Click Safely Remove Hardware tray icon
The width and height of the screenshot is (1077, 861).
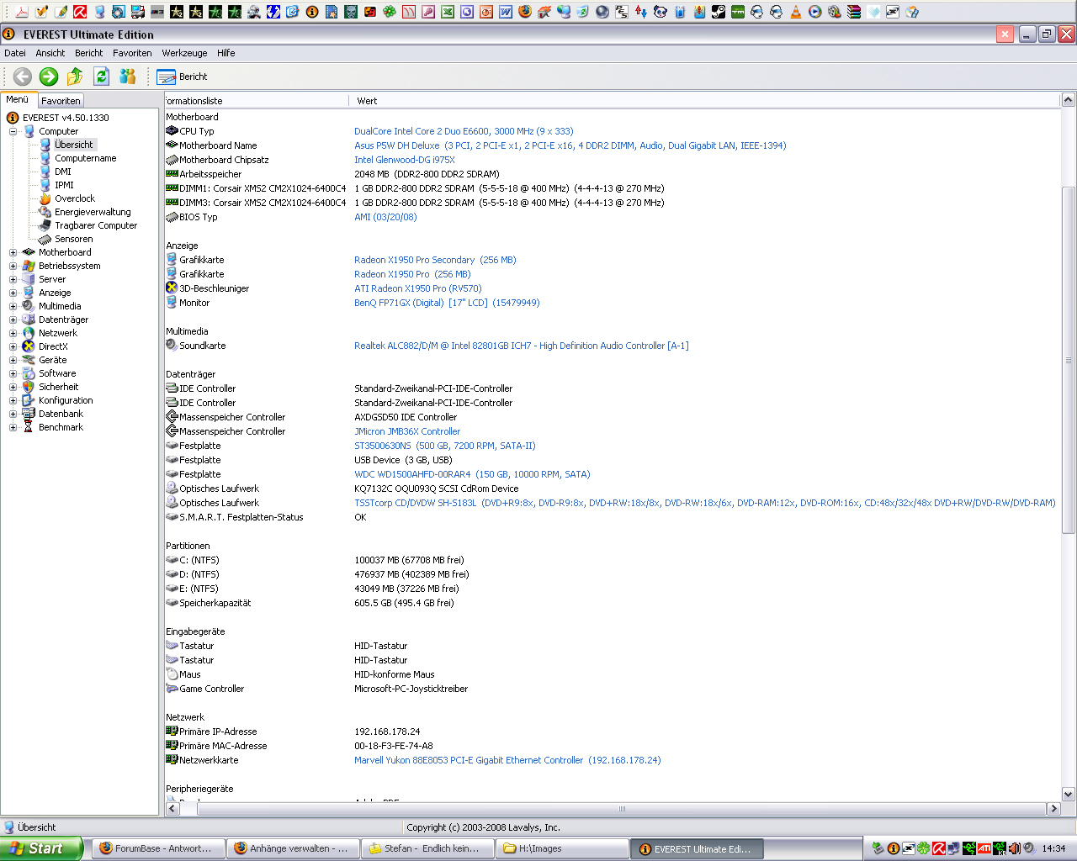tap(878, 848)
